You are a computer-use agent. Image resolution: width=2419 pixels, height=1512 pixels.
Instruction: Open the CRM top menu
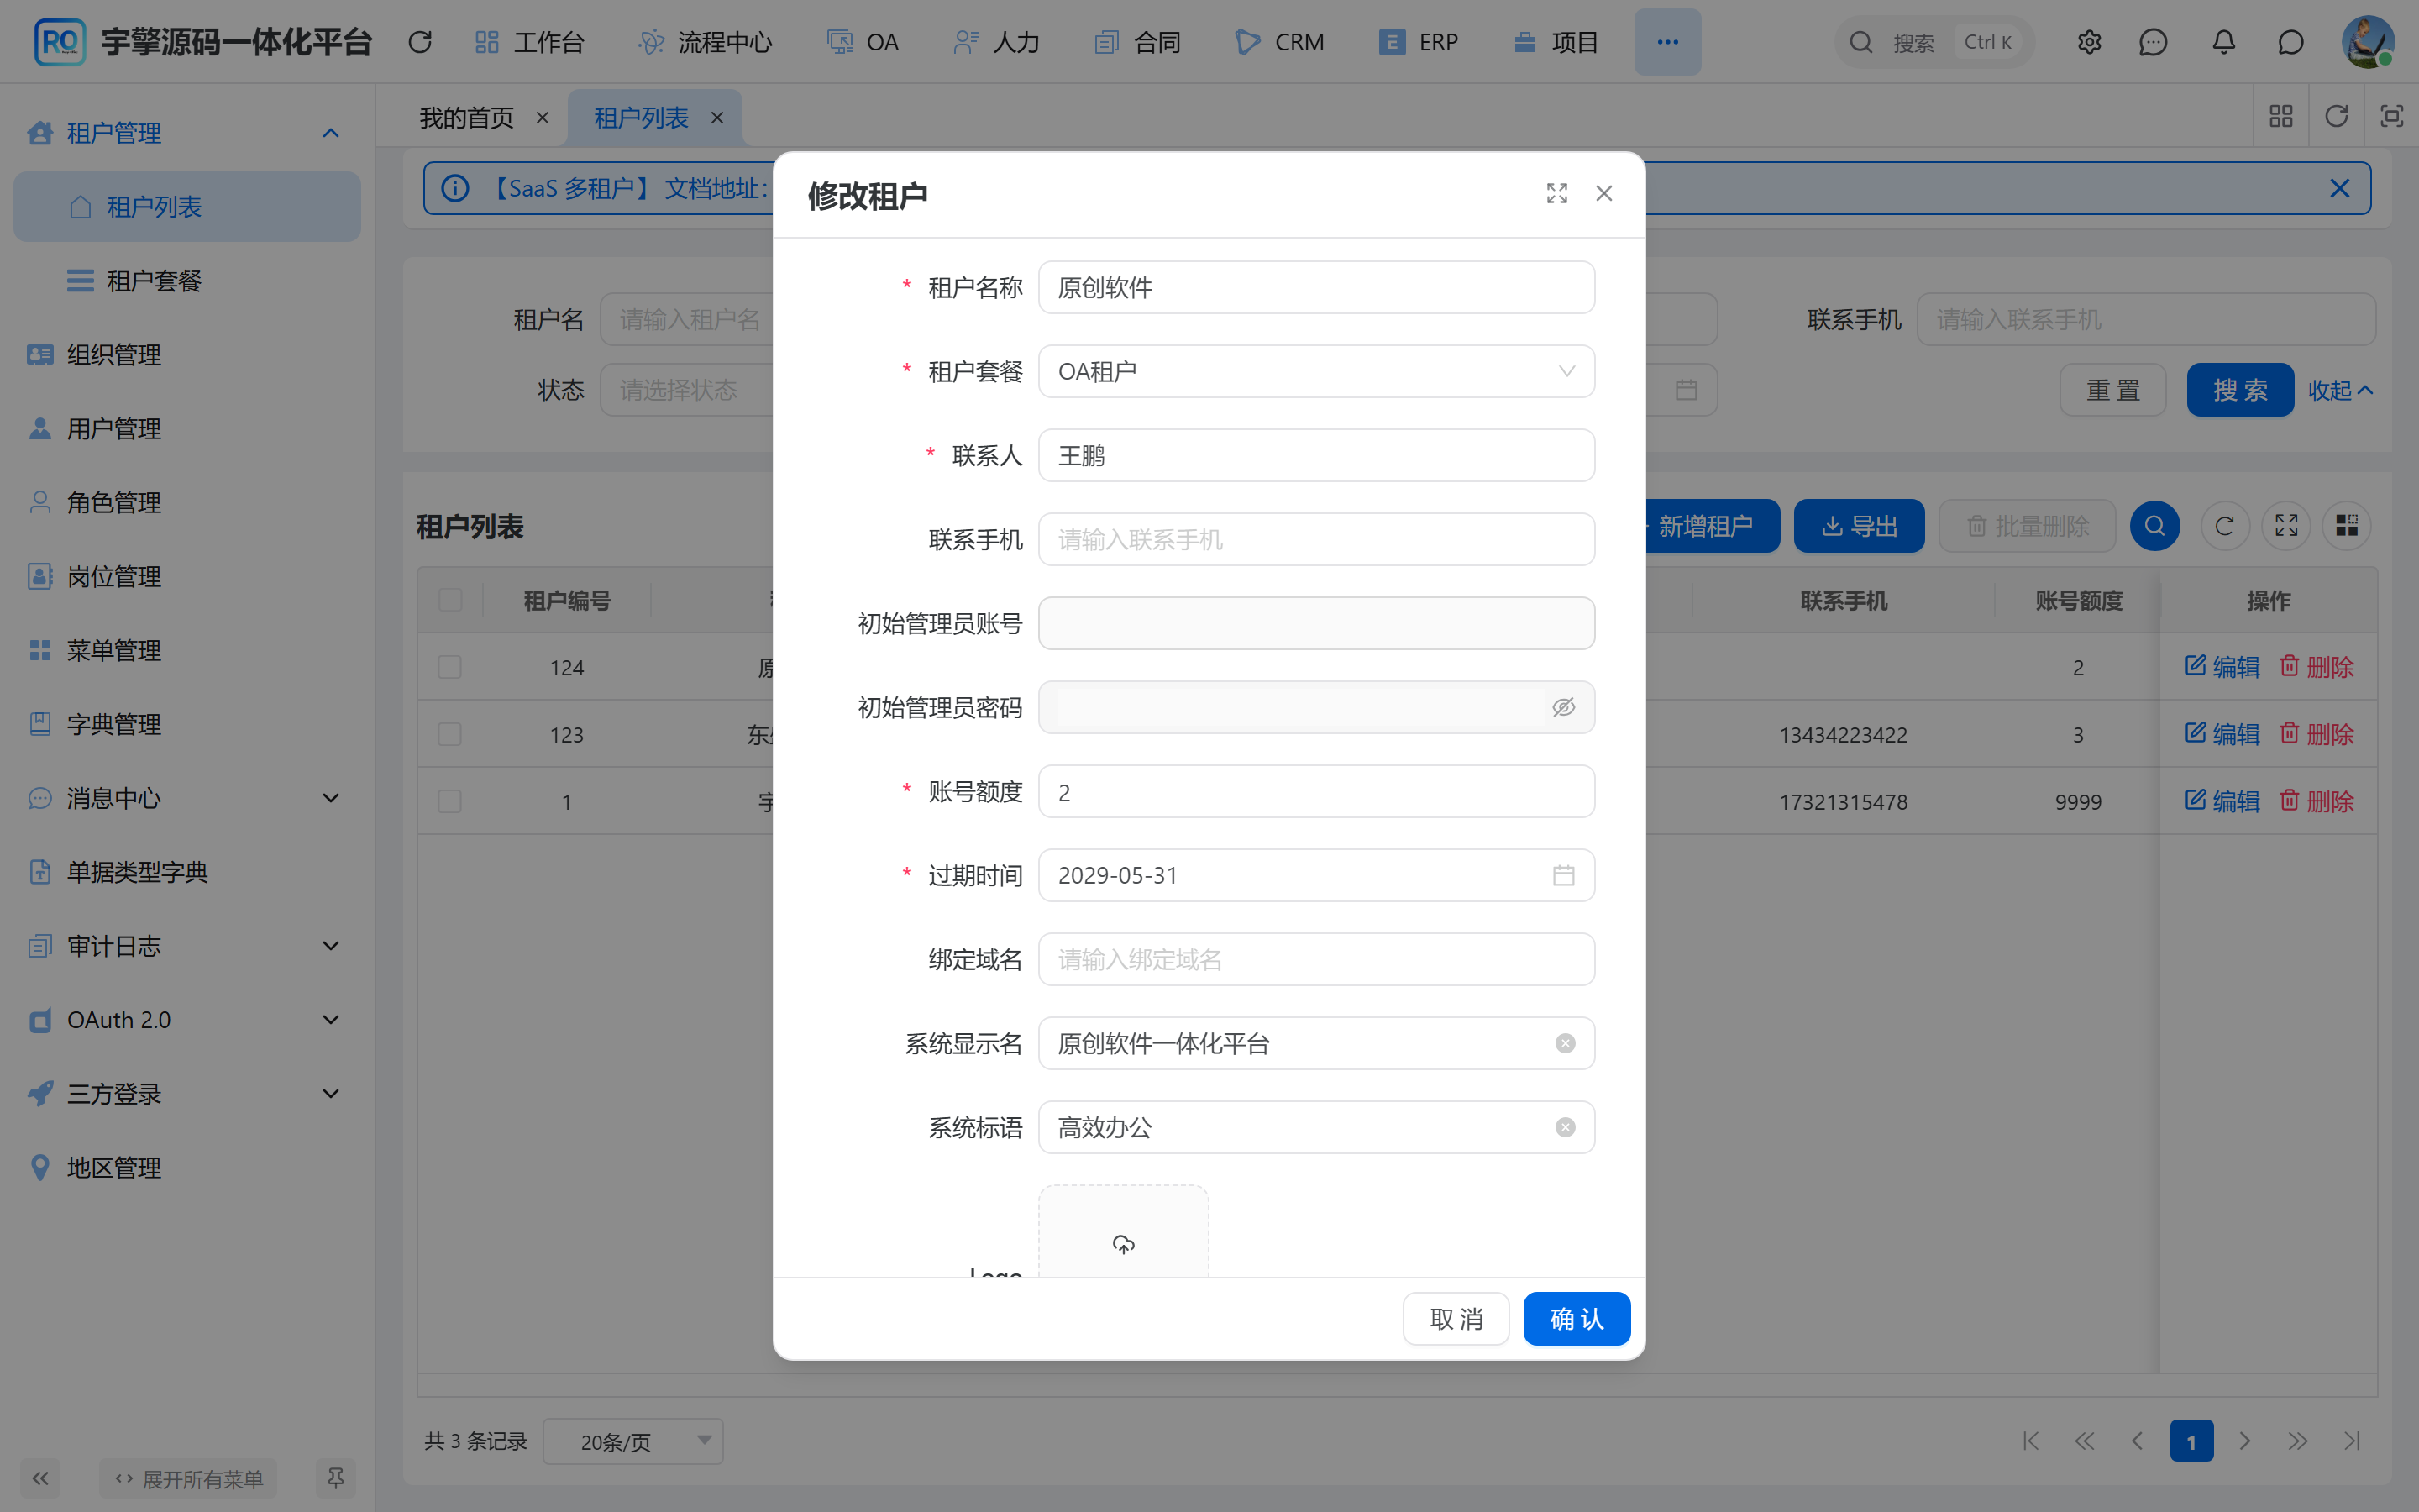tap(1279, 42)
